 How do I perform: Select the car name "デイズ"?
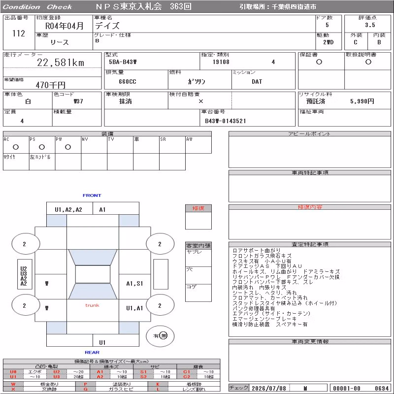point(107,26)
